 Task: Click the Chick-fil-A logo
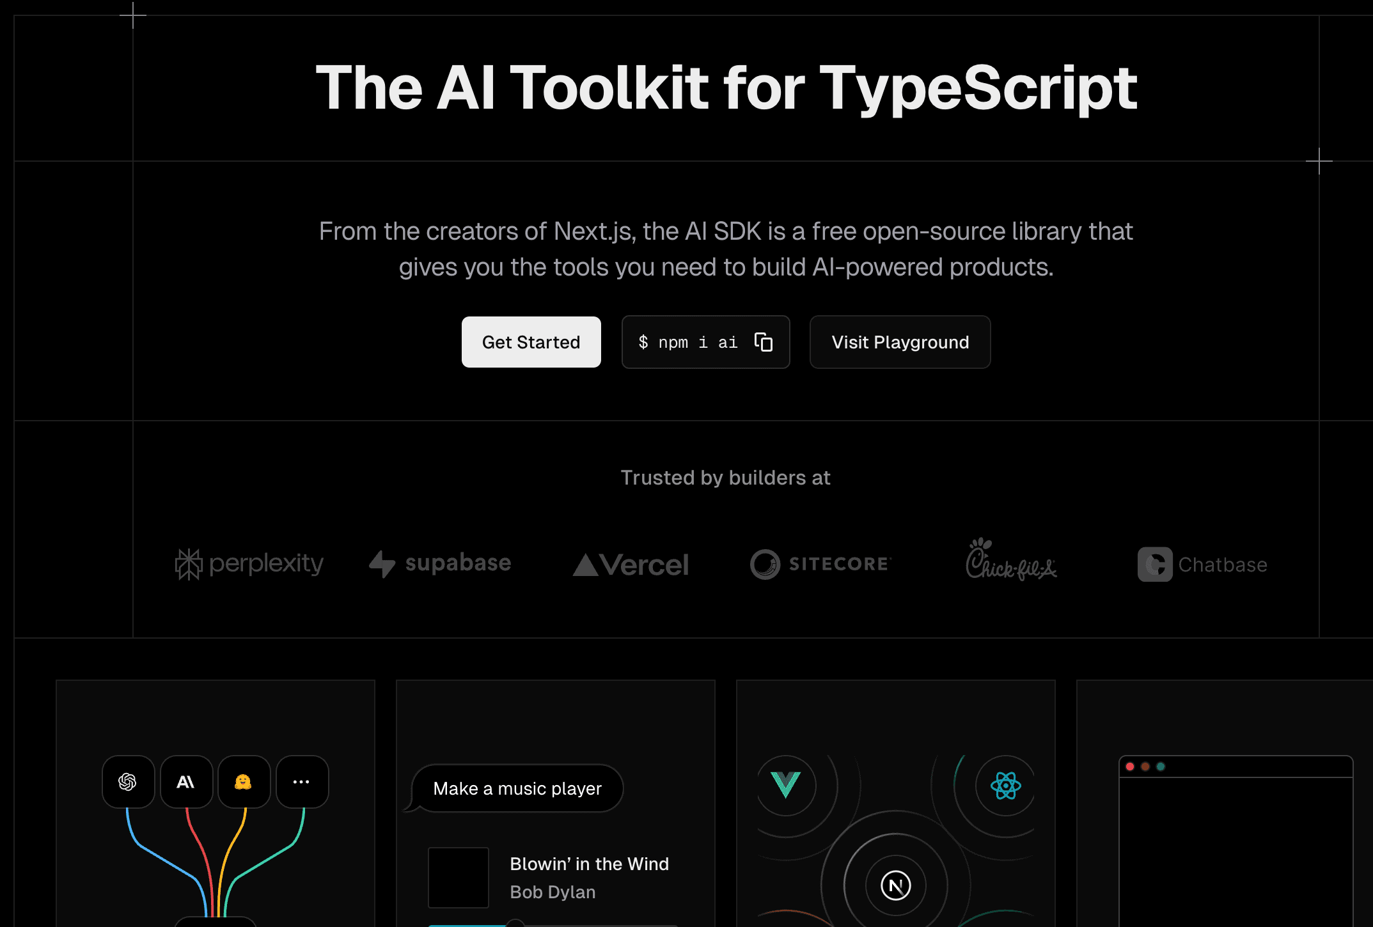[x=1011, y=559]
